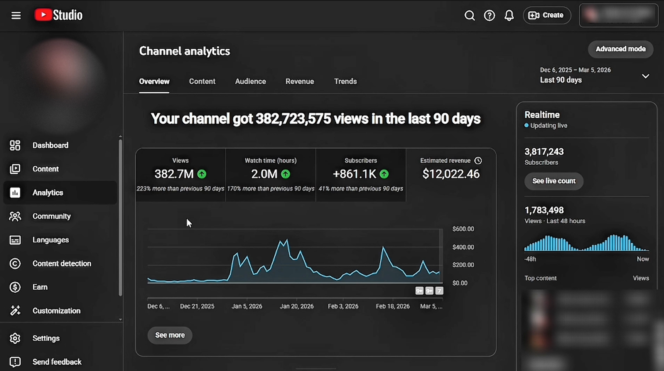The width and height of the screenshot is (664, 371).
Task: Click the Advanced mode button
Action: (620, 49)
